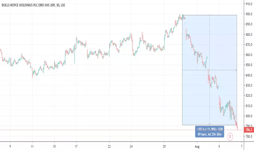Click the red horizontal current price line

(122, 130)
